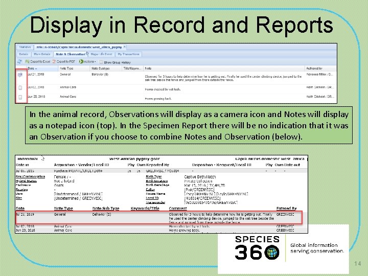Select the 'Observed for 3 hours' note in the grid
The width and height of the screenshot is (368, 276).
coord(223,78)
